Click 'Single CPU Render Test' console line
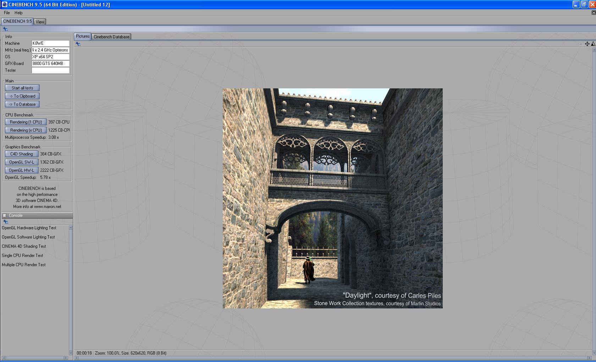 coord(22,256)
